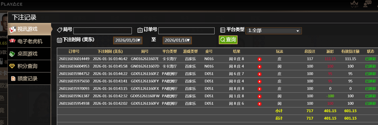This screenshot has height=125, width=378.
Task: Click the total bet value 117
Action: pos(310,59)
